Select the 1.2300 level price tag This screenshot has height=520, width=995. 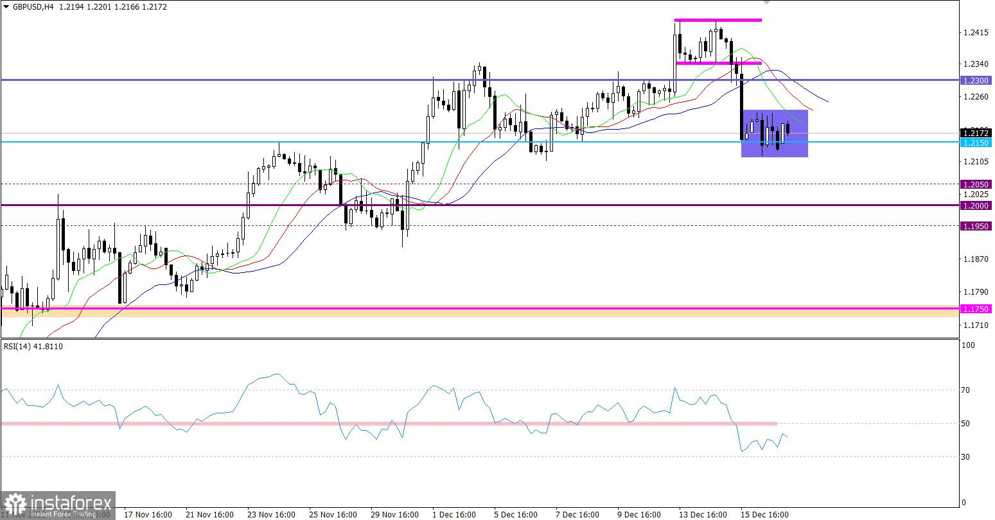pos(976,80)
